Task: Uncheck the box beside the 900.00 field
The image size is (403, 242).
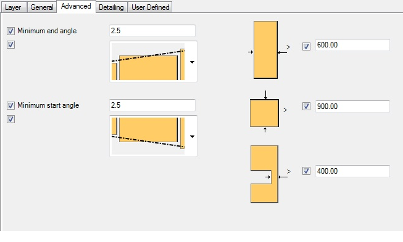Action: point(306,107)
